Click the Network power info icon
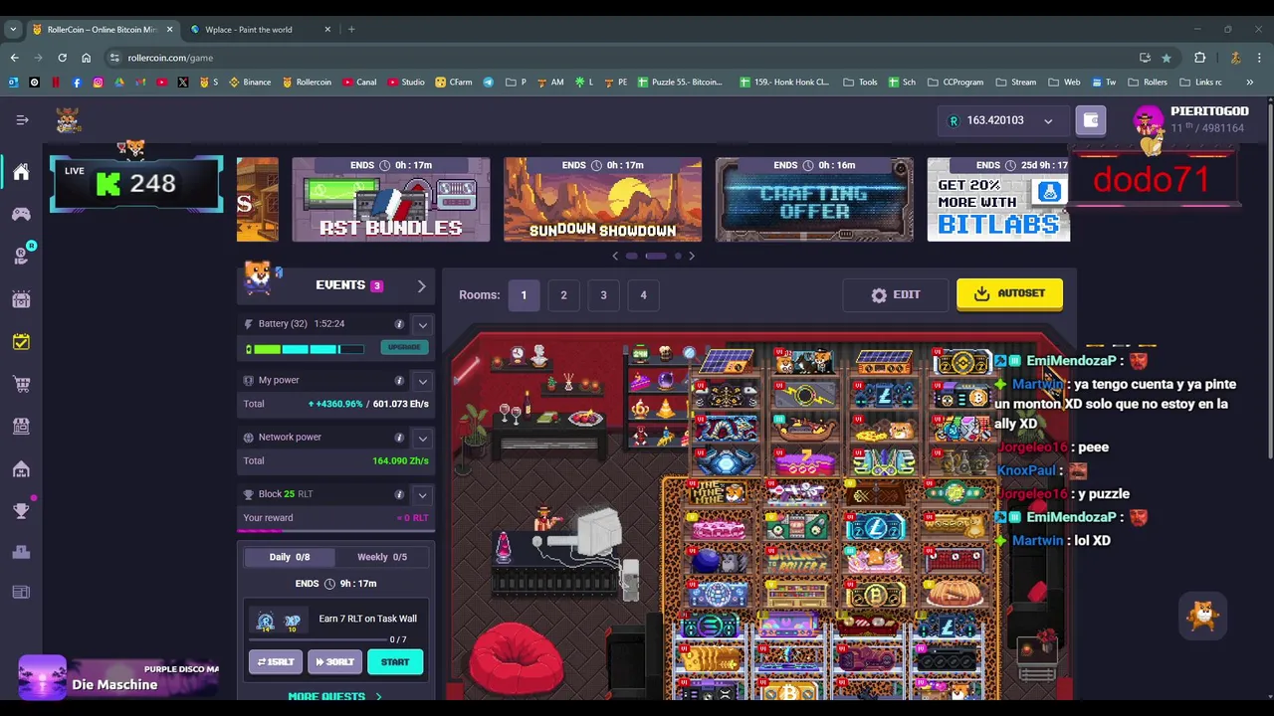Image resolution: width=1274 pixels, height=716 pixels. (399, 438)
